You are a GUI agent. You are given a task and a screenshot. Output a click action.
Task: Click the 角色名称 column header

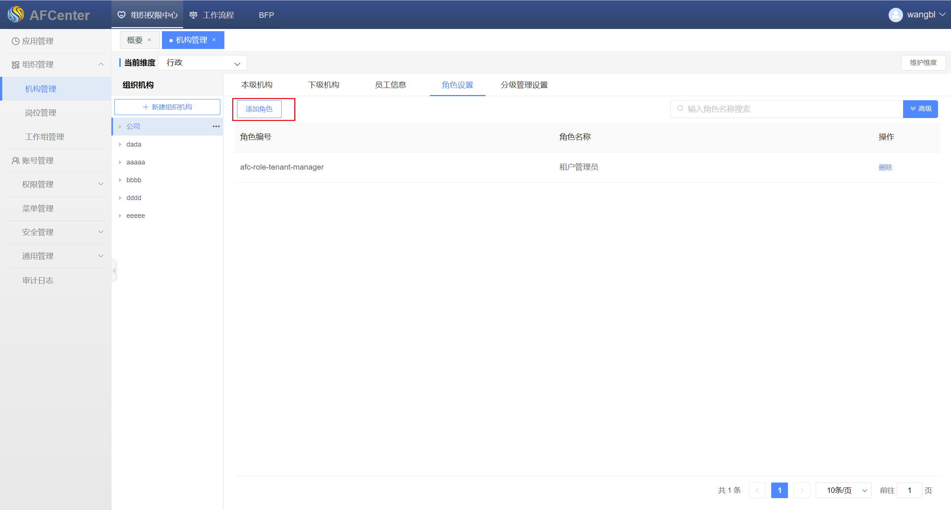575,137
